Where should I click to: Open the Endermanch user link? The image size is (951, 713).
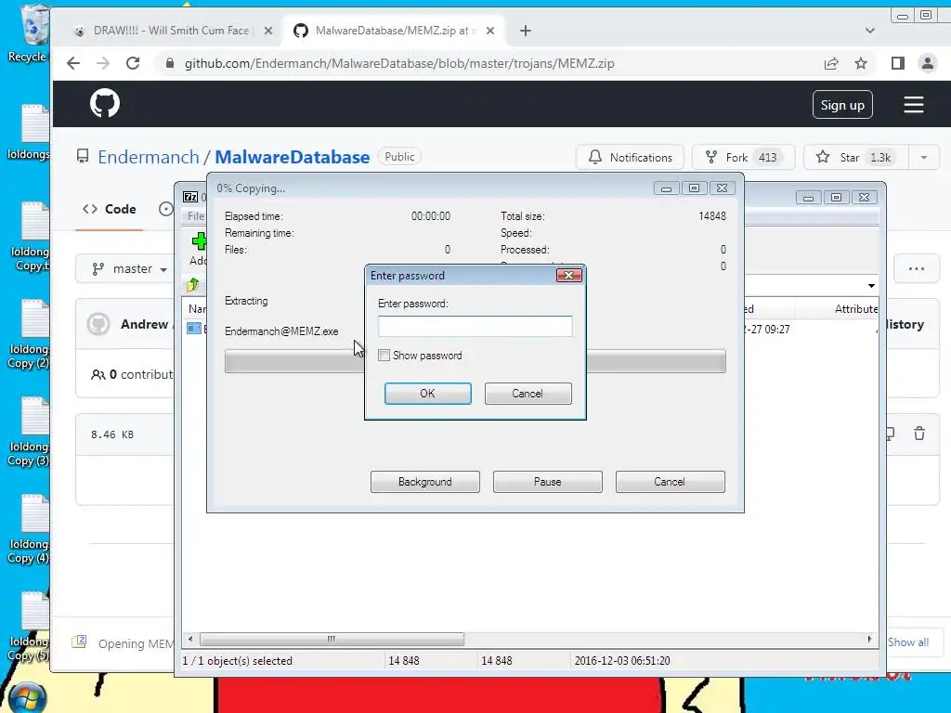tap(148, 157)
